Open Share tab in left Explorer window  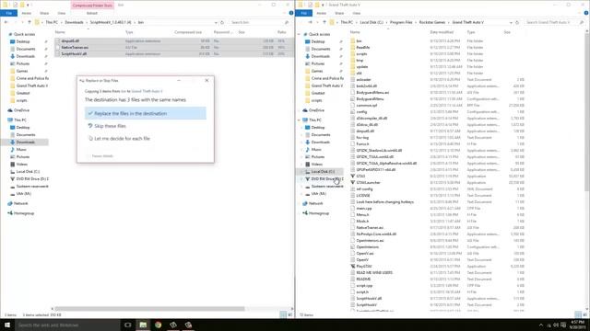click(x=44, y=13)
